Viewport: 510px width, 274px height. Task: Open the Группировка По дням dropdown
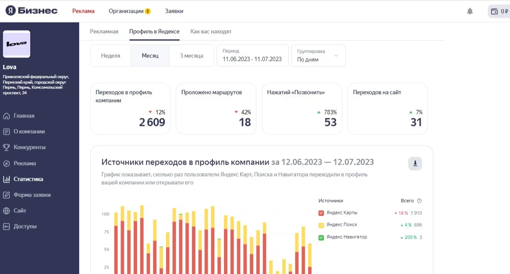pos(318,56)
